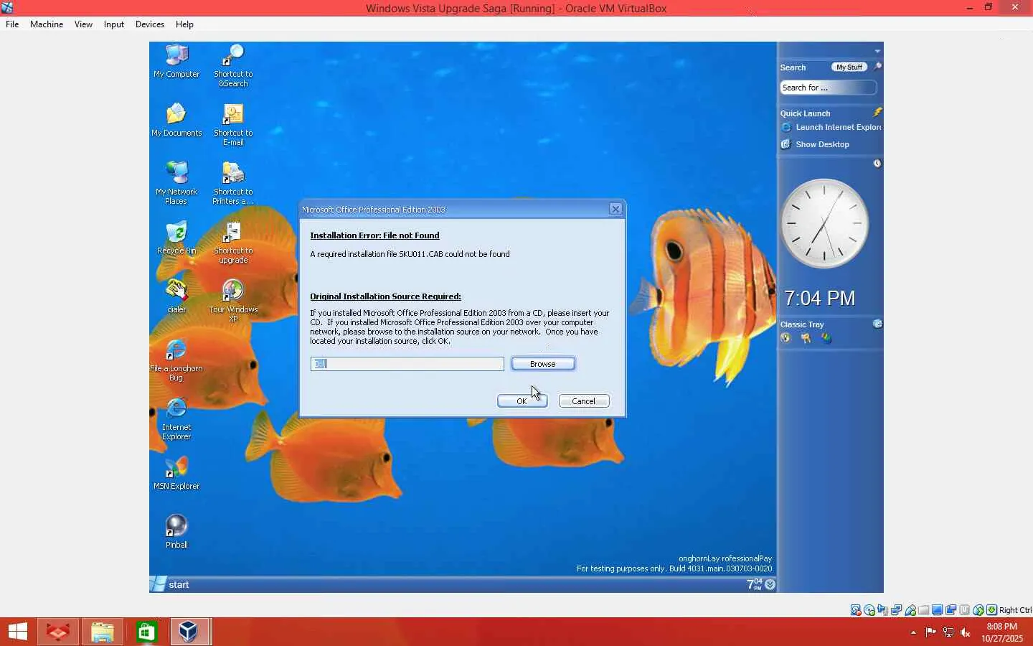Click the pin icon beside My Stuff
The height and width of the screenshot is (646, 1033).
[x=877, y=67]
